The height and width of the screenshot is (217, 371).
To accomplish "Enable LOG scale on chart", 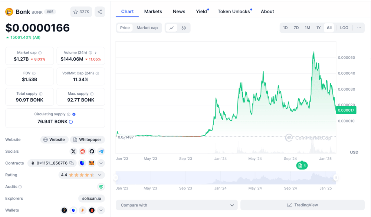I will click(344, 28).
